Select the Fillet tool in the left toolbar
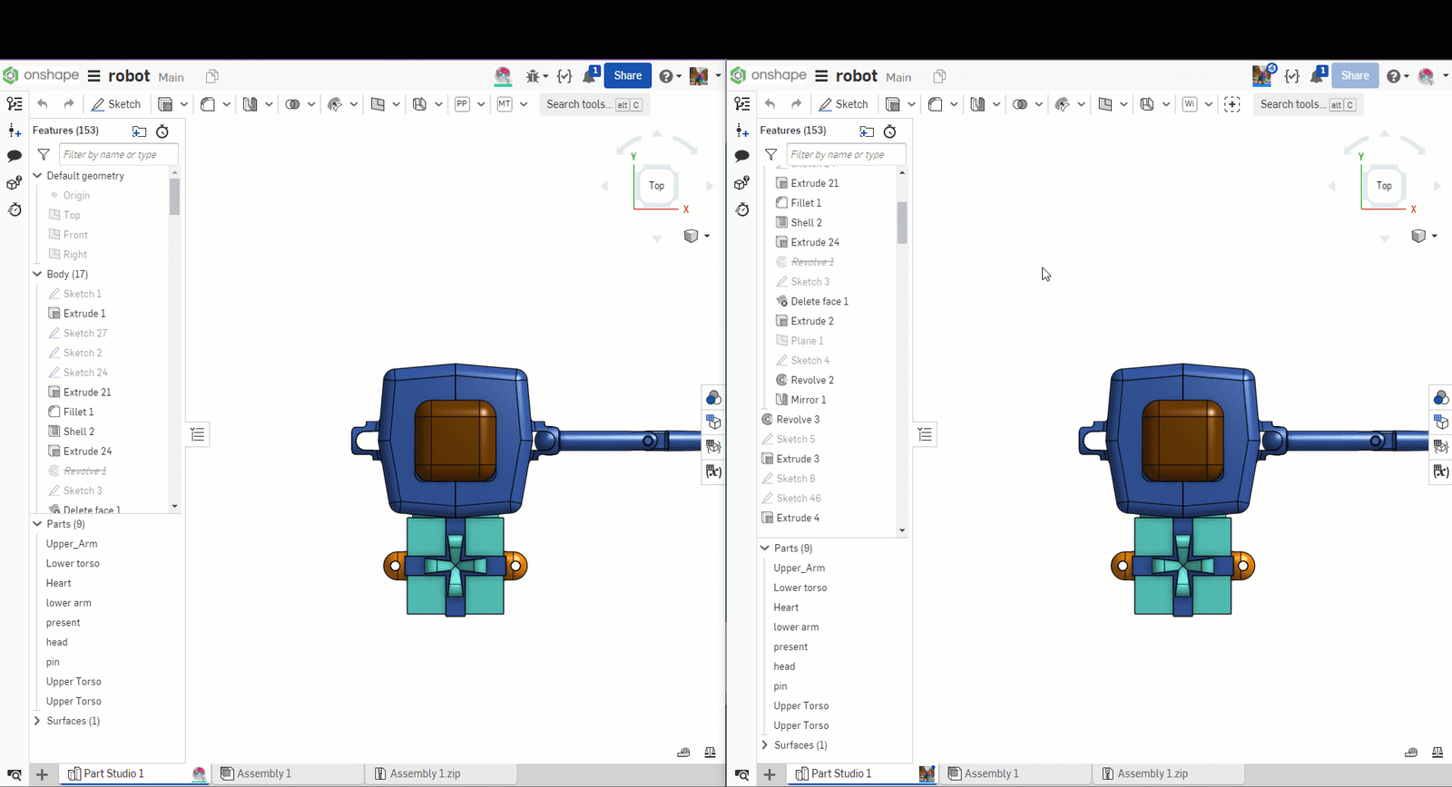This screenshot has width=1452, height=787. (x=208, y=104)
